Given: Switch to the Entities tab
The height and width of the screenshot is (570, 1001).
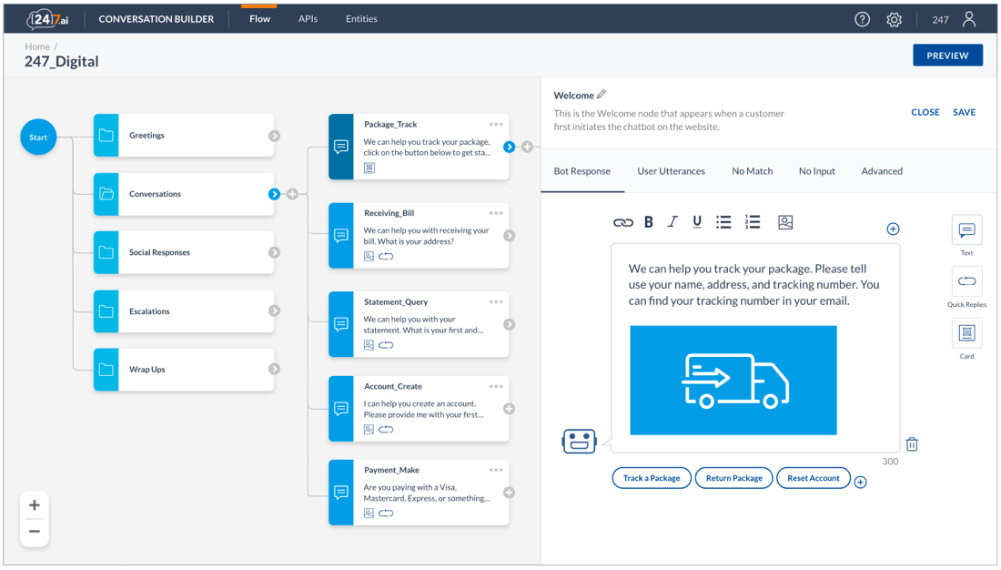Looking at the screenshot, I should (x=361, y=19).
